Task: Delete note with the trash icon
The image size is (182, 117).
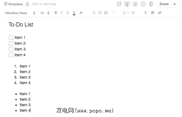Action: 151,4
